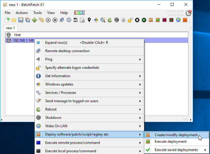Open the color palette grid in menu bar
Screen dimensions: 210x154
[79, 13]
